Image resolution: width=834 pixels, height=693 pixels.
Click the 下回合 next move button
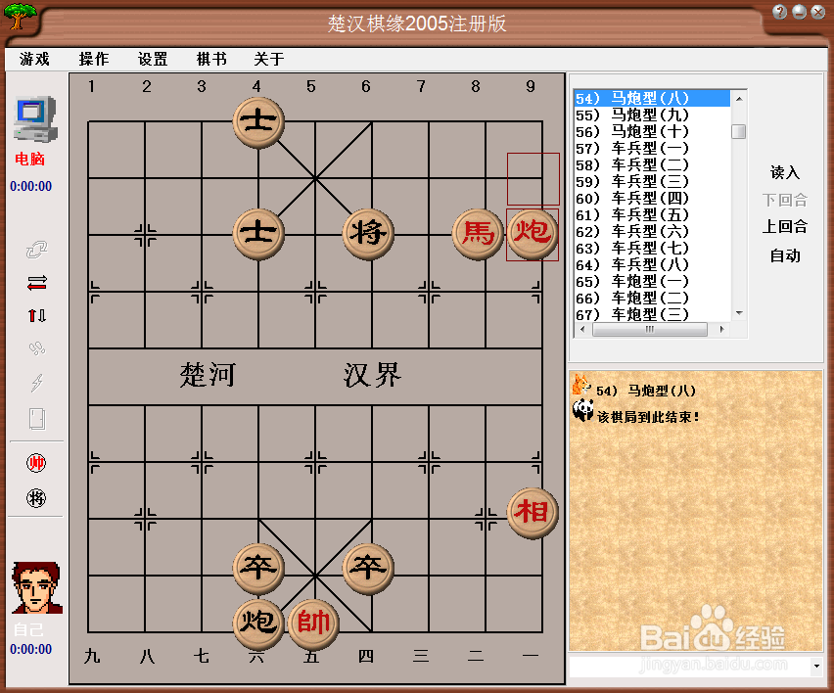coord(784,200)
